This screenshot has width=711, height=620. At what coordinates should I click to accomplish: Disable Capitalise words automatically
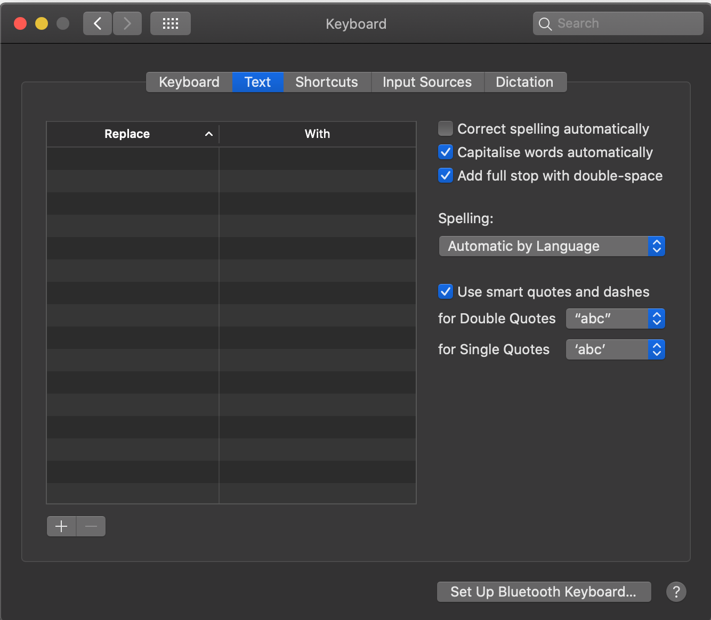[x=446, y=152]
